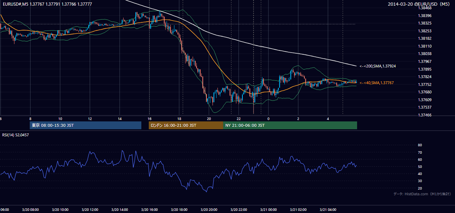Click the '3/21 02:00' date axis label
Screen dimensions: 455x213
pos(298,210)
